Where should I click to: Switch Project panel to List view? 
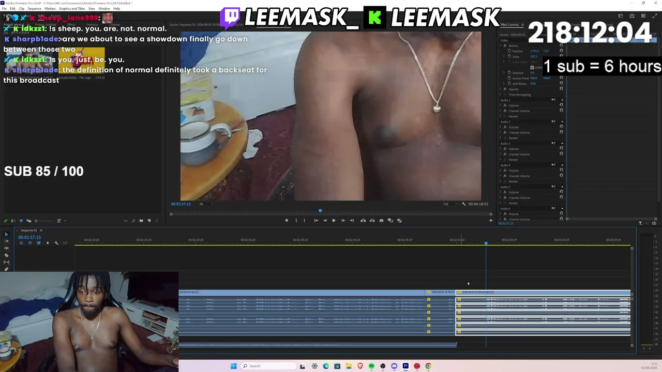tap(13, 221)
